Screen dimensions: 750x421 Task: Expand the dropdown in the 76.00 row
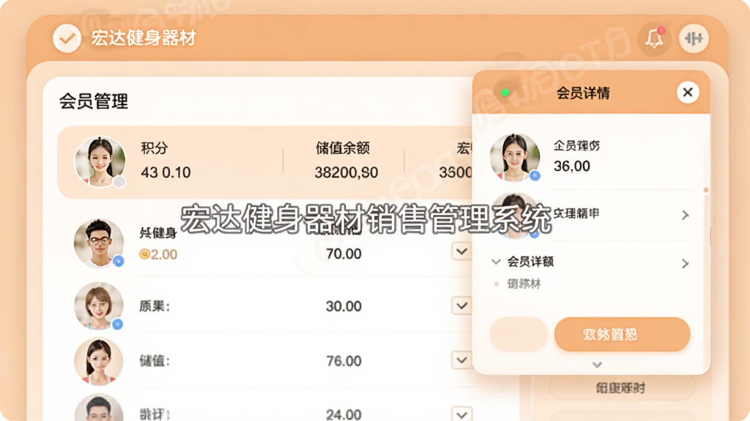[461, 360]
